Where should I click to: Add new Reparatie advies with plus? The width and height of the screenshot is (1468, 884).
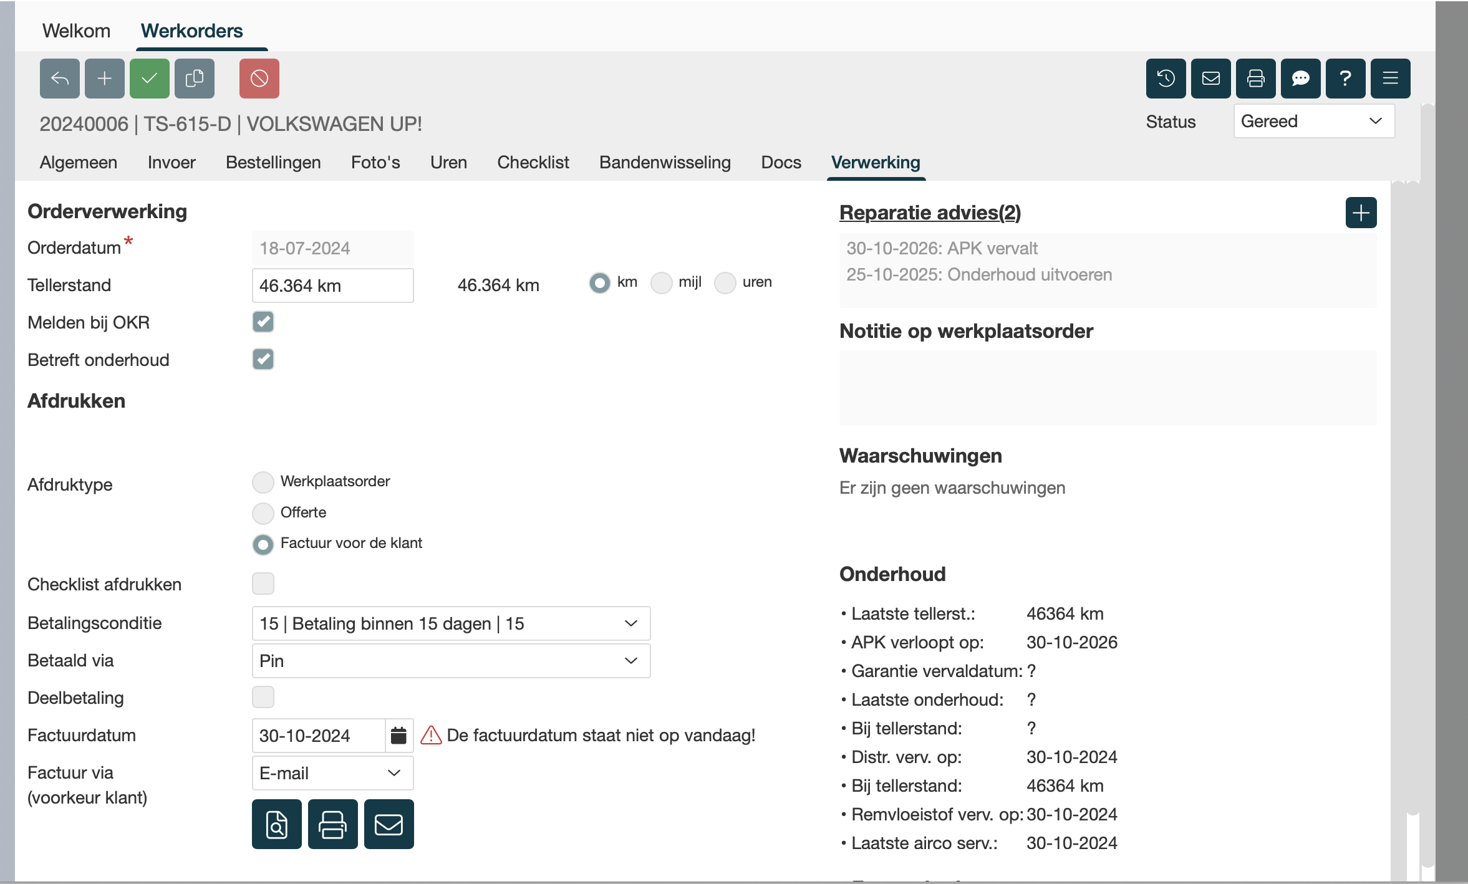[1361, 213]
